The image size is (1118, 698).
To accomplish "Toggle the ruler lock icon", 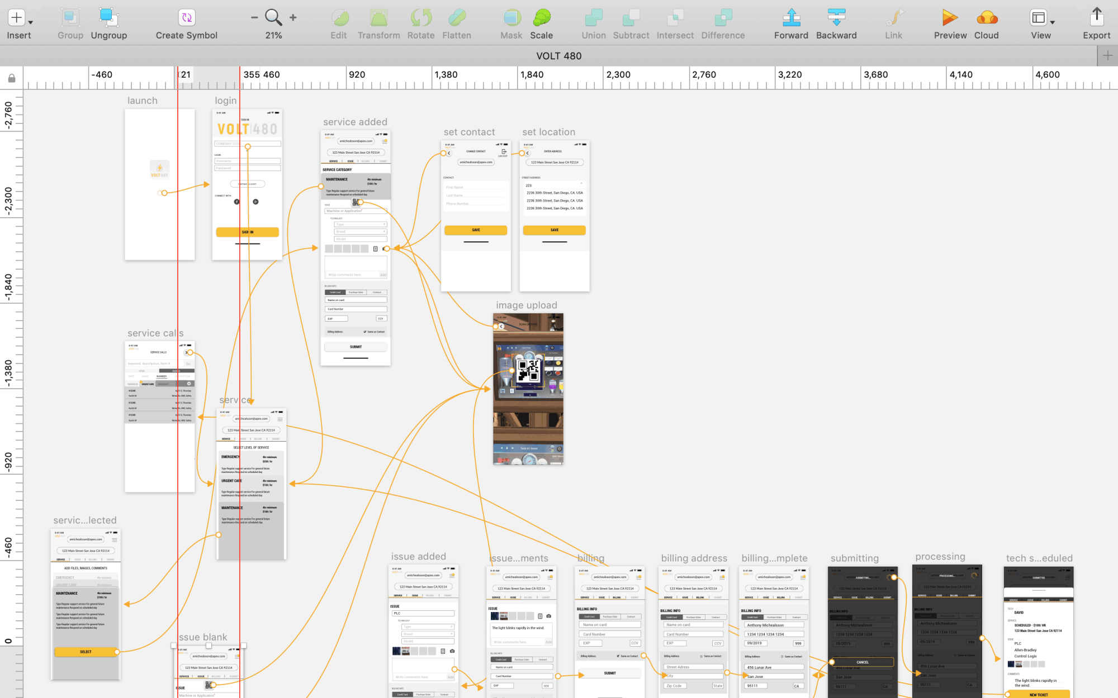I will tap(12, 78).
